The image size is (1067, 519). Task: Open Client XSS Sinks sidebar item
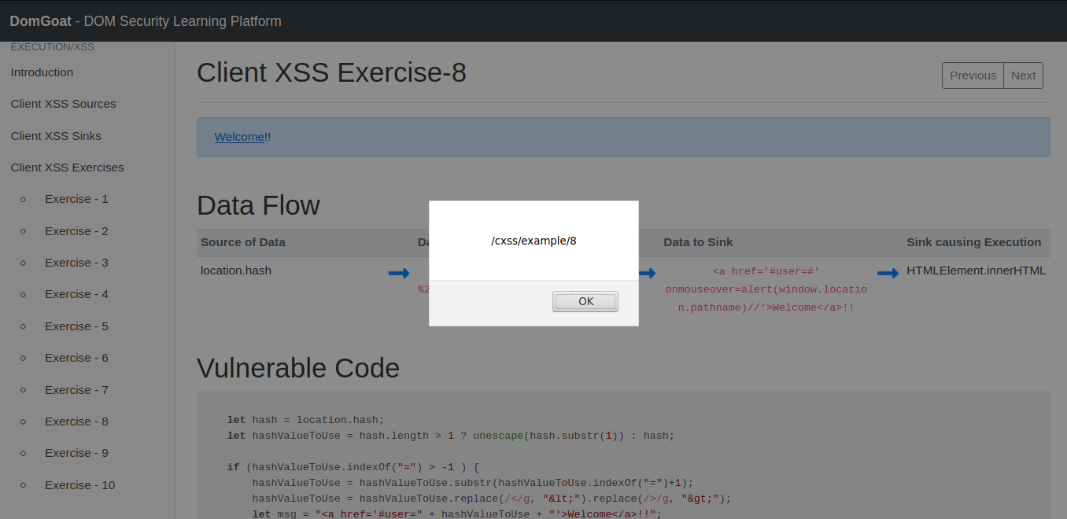pyautogui.click(x=56, y=136)
